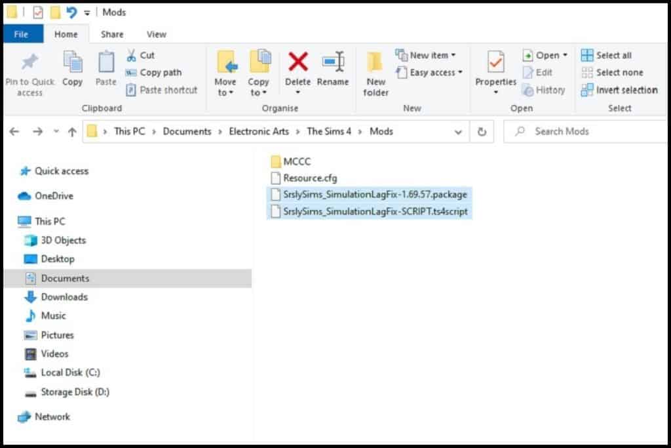Image resolution: width=671 pixels, height=448 pixels.
Task: Open Videos in navigation pane
Action: click(x=47, y=354)
